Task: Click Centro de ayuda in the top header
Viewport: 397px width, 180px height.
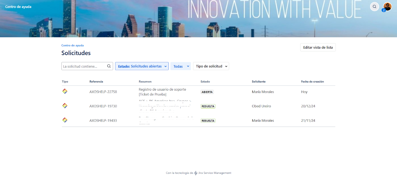Action: (18, 7)
